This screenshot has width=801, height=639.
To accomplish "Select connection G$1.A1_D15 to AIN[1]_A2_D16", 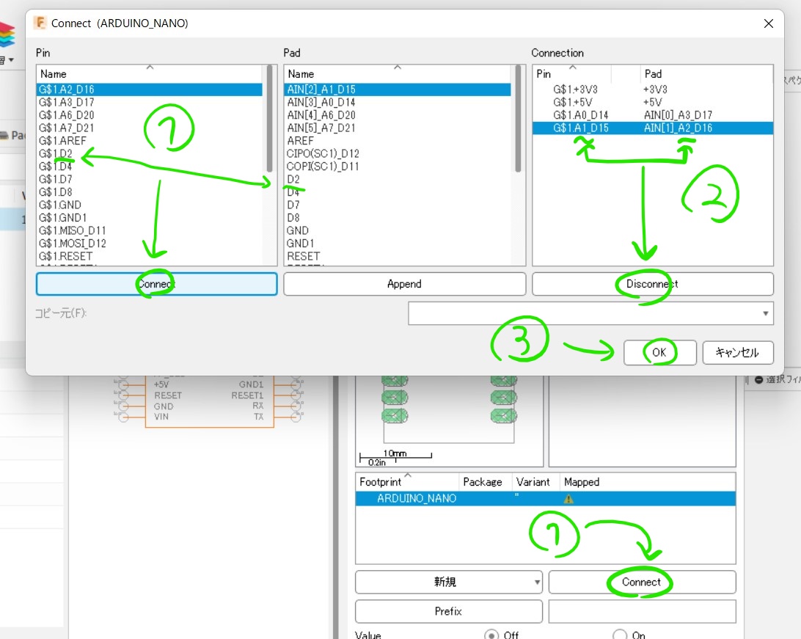I will pos(653,128).
